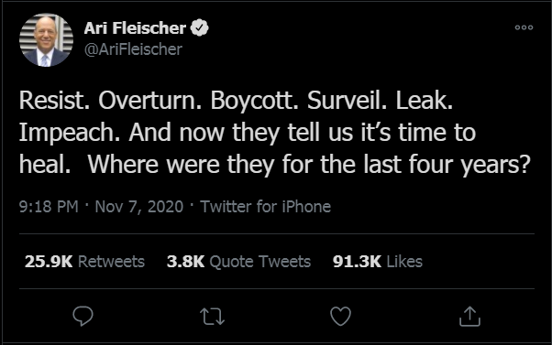The height and width of the screenshot is (345, 552).
Task: Click the reply speech bubble icon
Action: 83,316
